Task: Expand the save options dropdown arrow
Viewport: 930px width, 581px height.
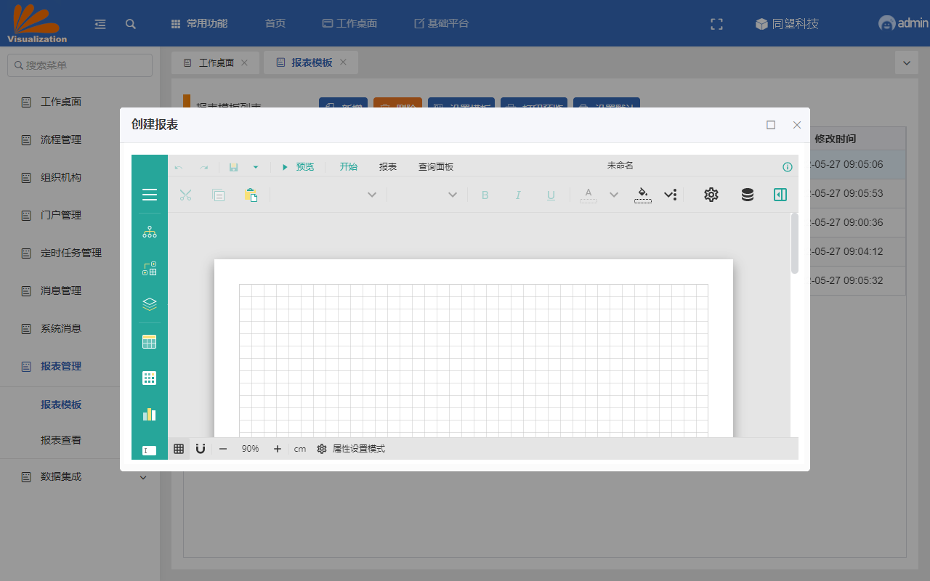Action: 256,167
